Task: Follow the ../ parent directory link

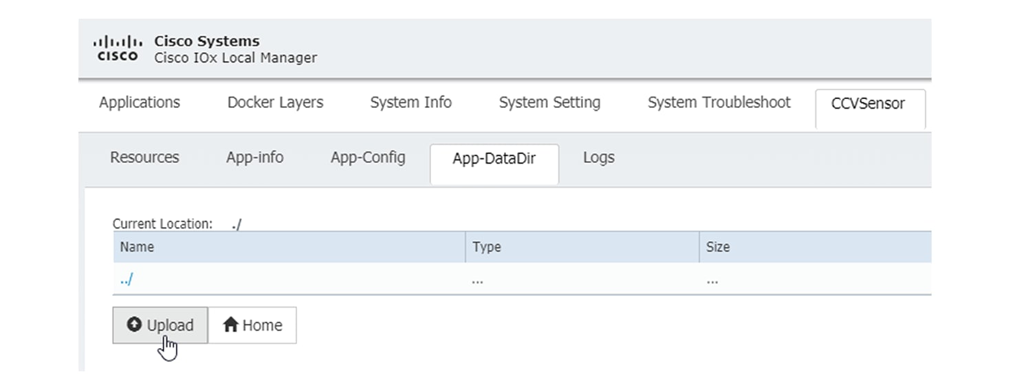Action: pos(127,281)
